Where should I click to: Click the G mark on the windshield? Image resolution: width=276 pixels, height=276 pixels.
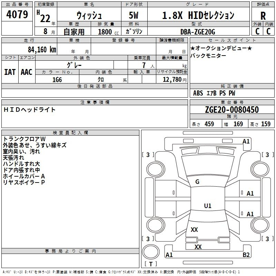(x=197, y=182)
